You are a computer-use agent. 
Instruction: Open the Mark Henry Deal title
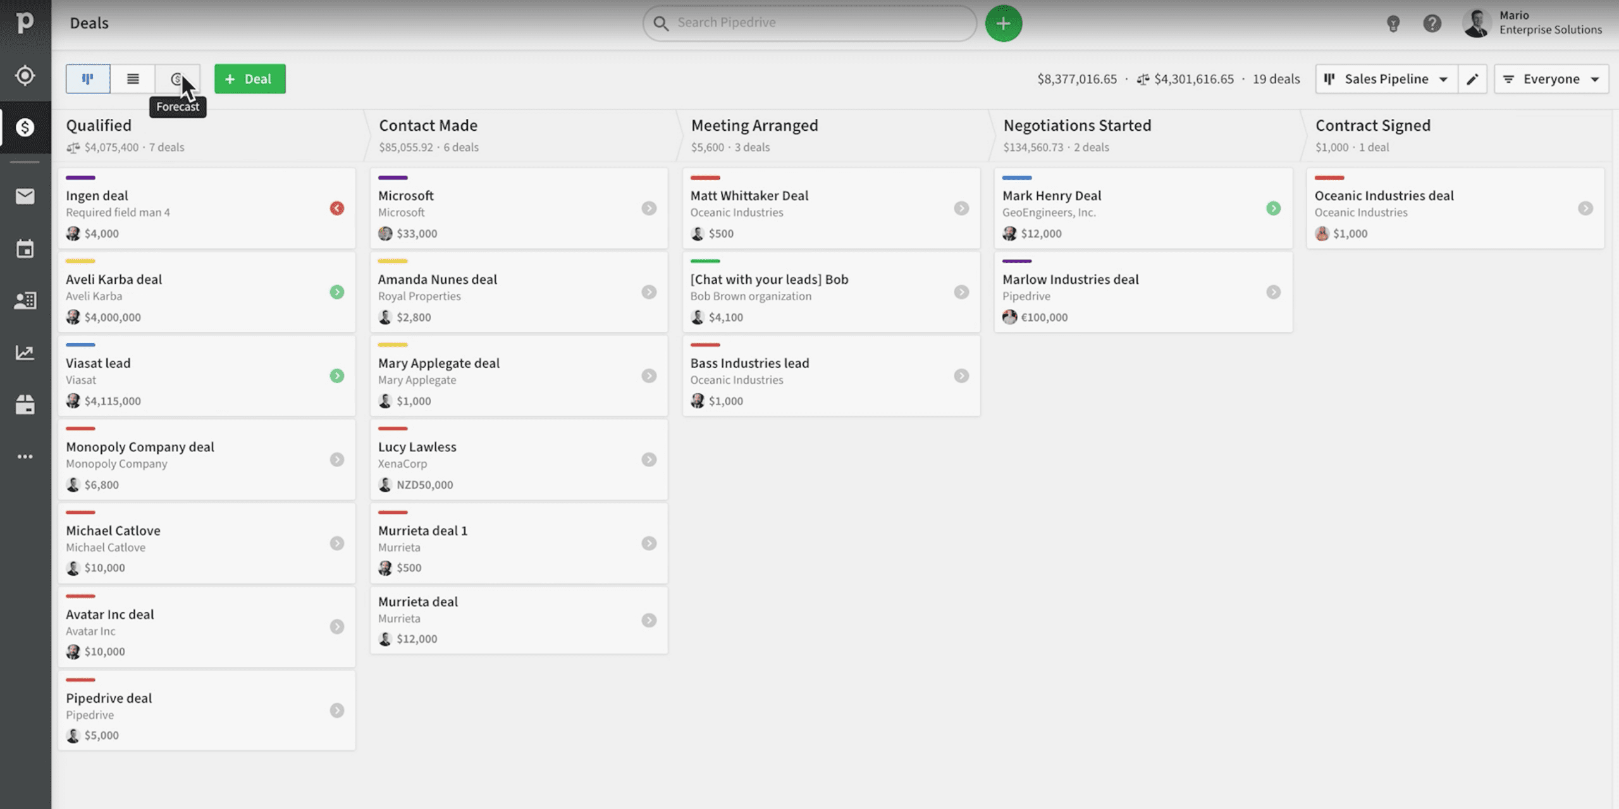(1052, 196)
